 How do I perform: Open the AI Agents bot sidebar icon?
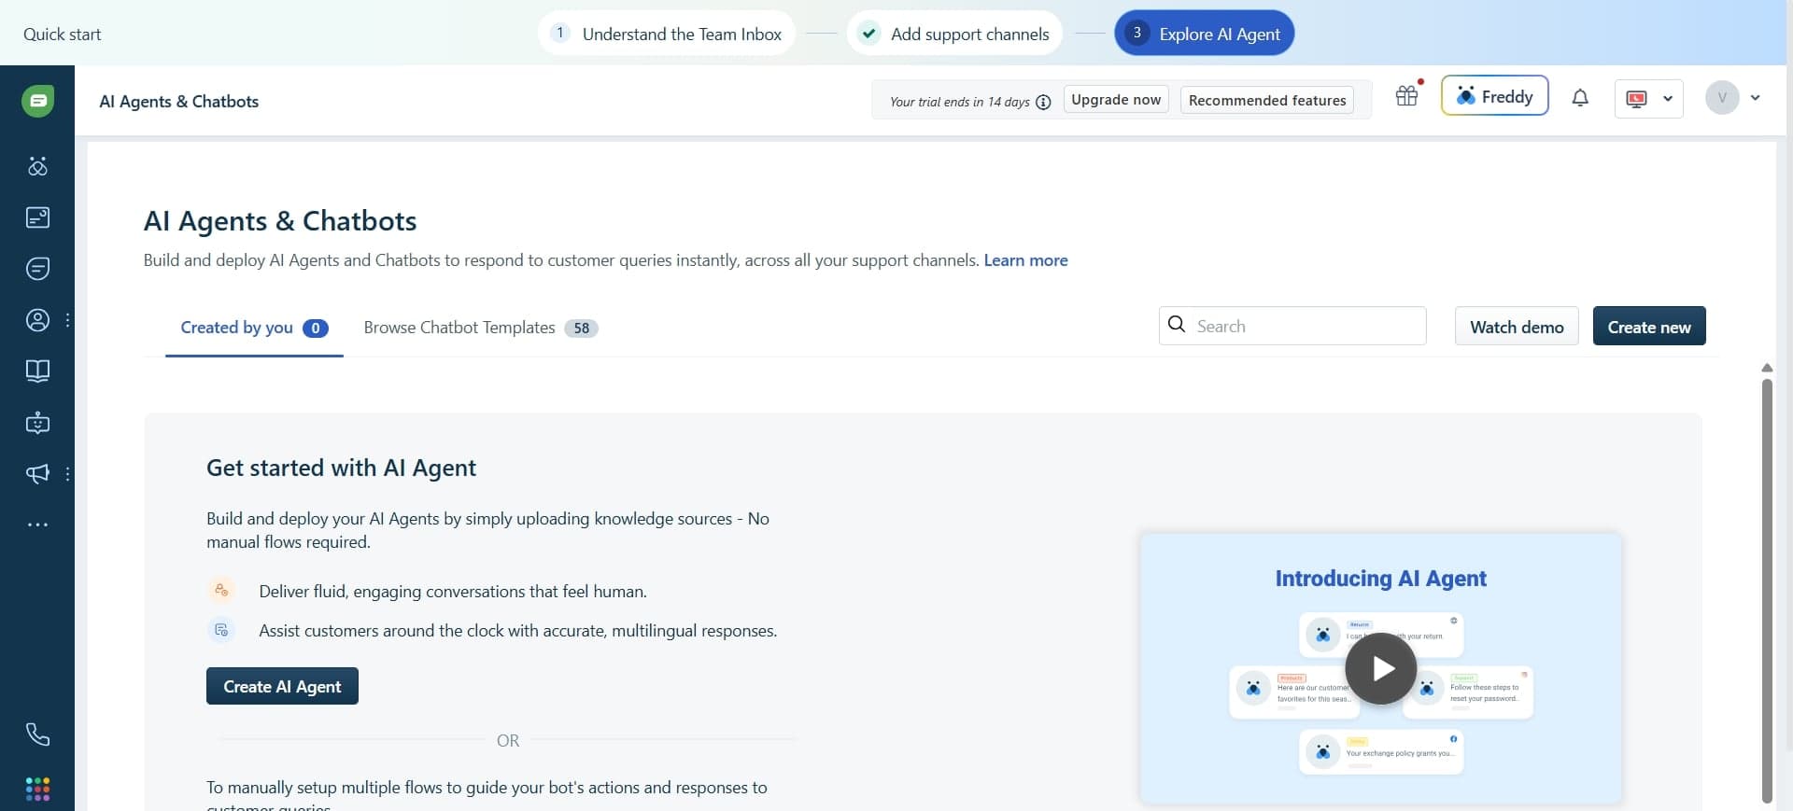click(37, 423)
